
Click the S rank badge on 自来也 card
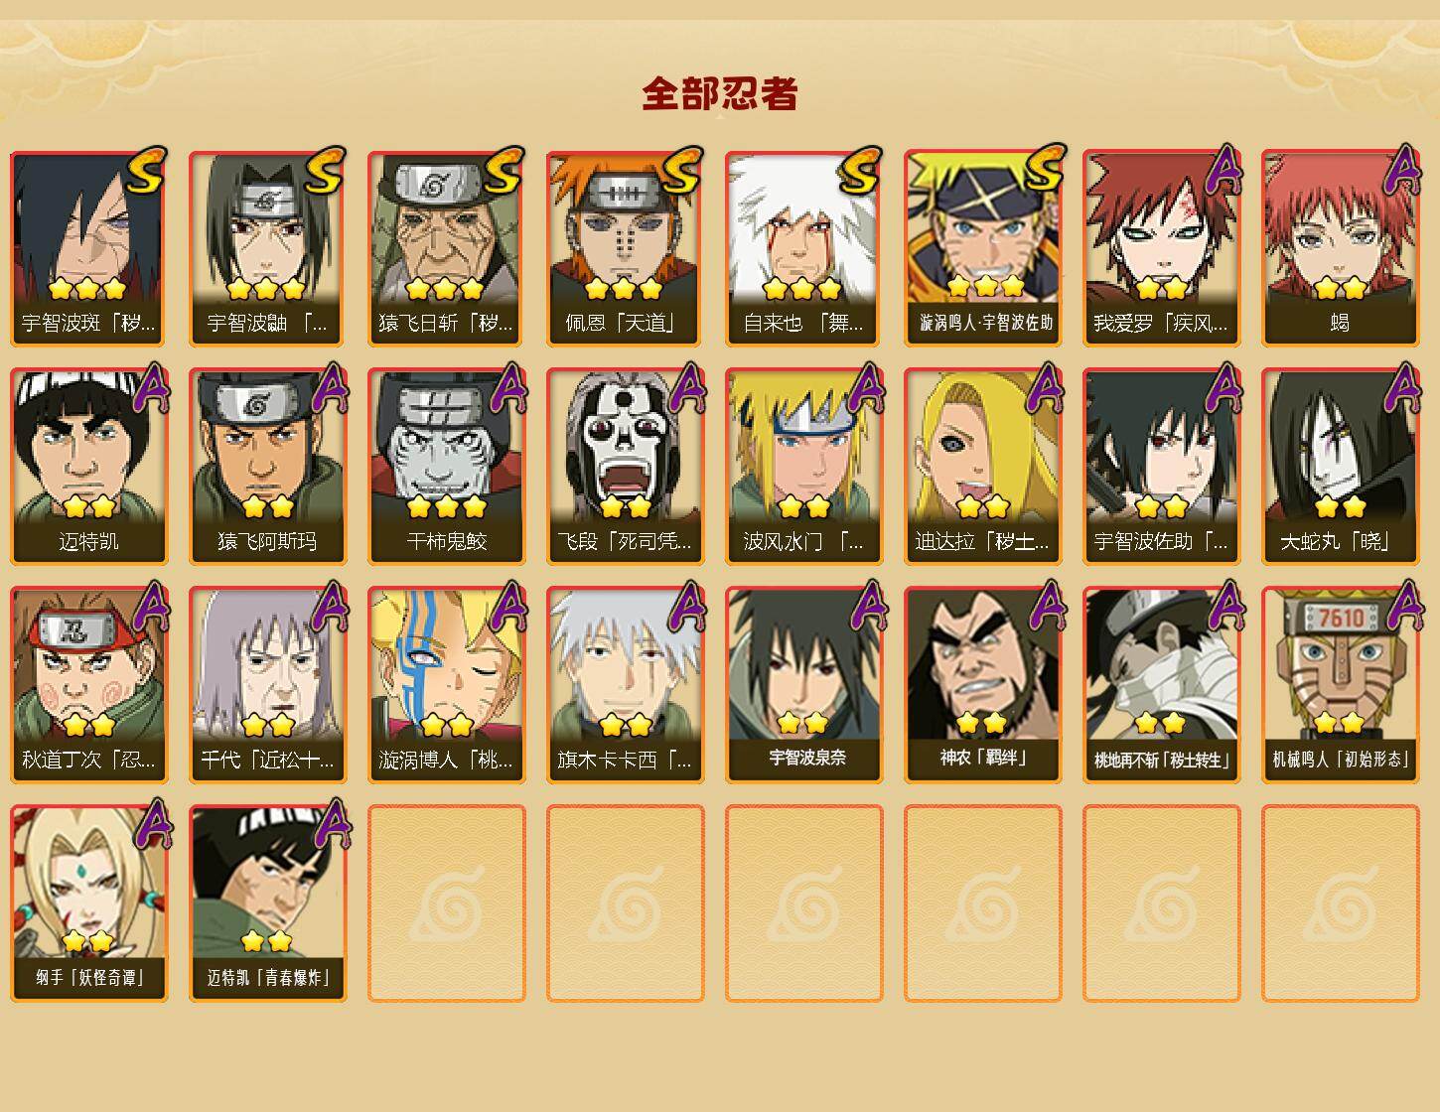pos(860,171)
